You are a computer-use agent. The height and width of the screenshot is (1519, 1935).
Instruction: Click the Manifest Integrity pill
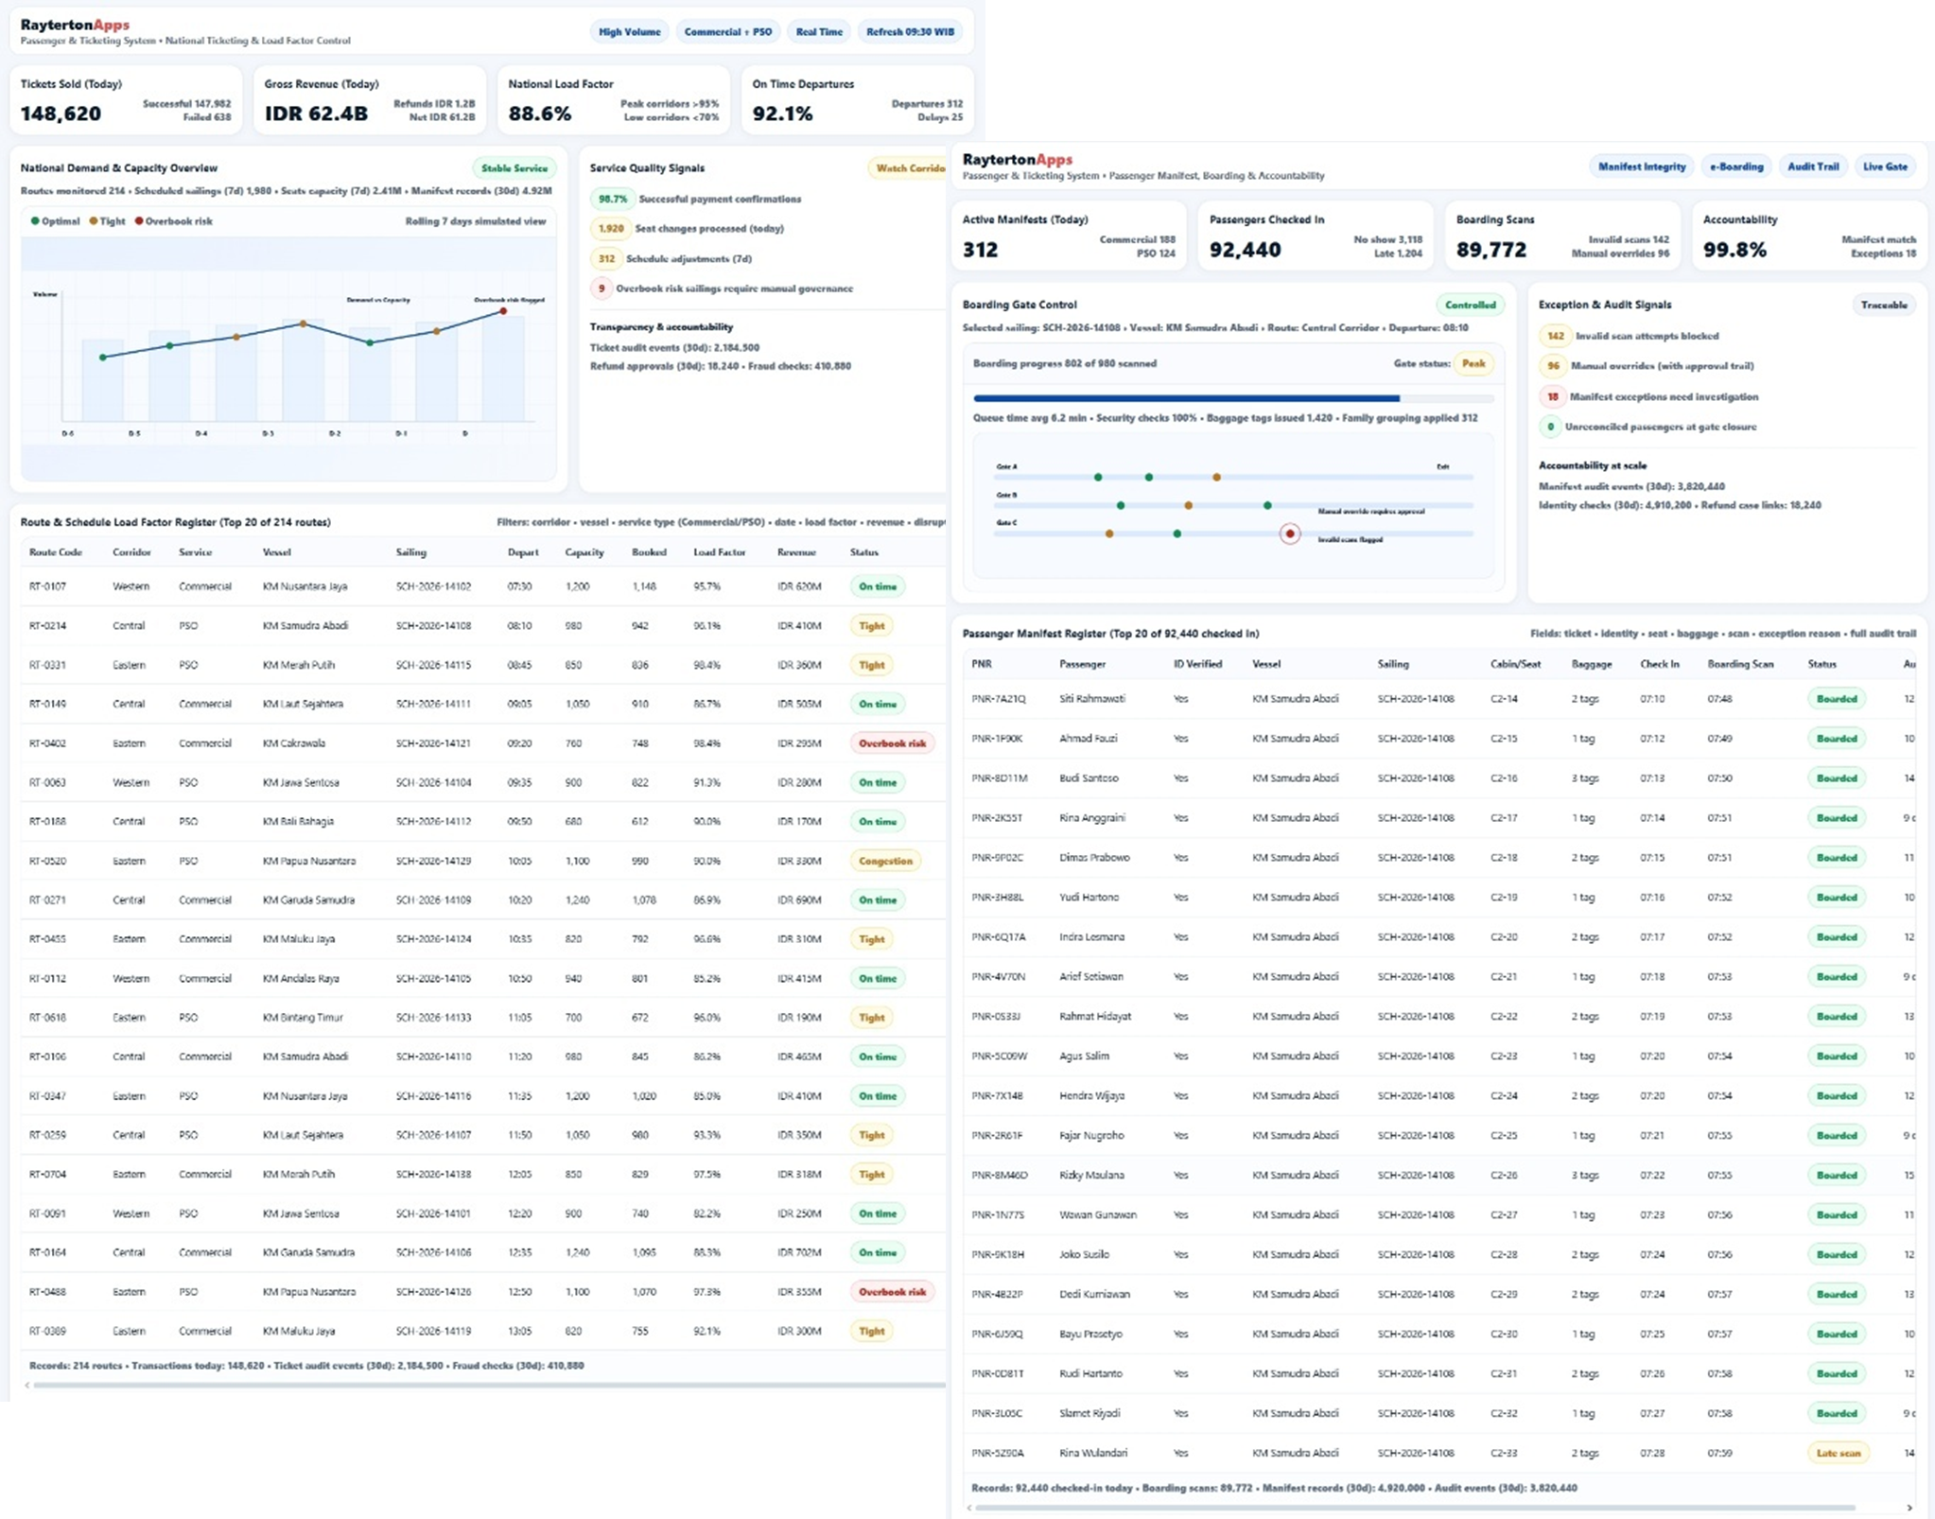tap(1642, 166)
